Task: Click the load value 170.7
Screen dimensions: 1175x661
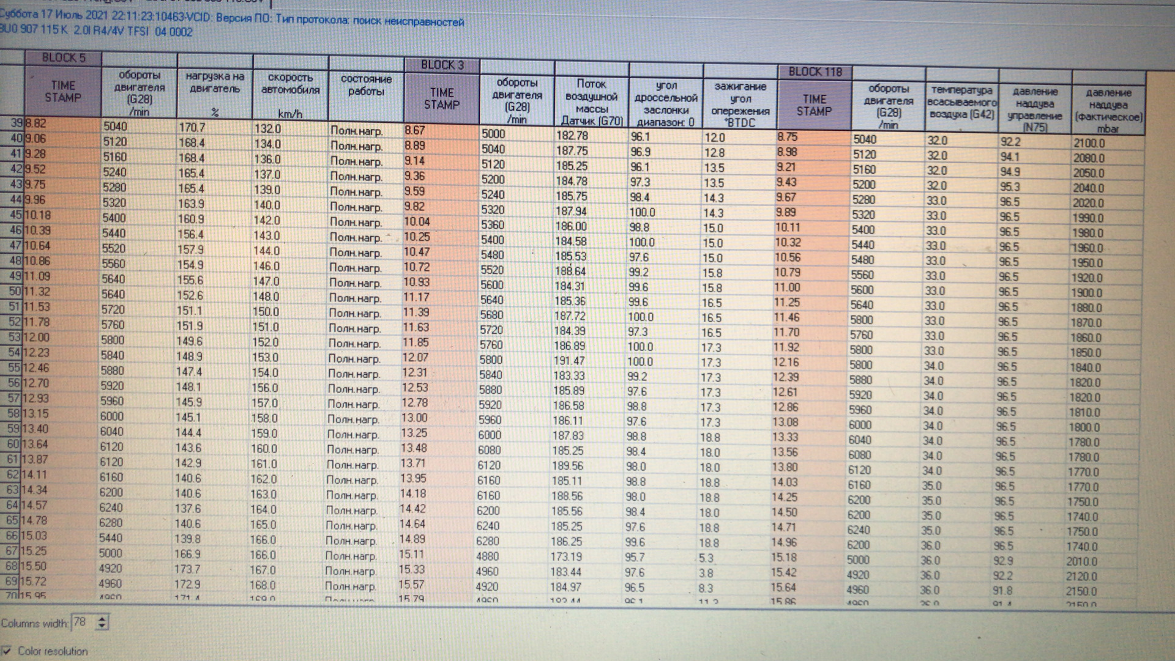Action: click(x=192, y=128)
